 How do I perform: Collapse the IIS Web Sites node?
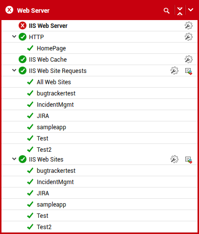click(14, 159)
